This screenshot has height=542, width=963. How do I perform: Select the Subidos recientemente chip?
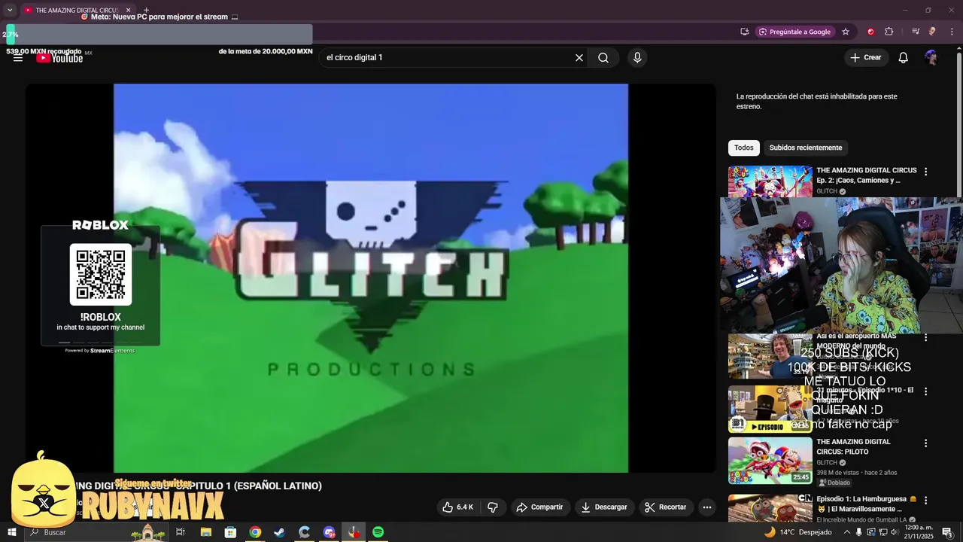pos(805,148)
